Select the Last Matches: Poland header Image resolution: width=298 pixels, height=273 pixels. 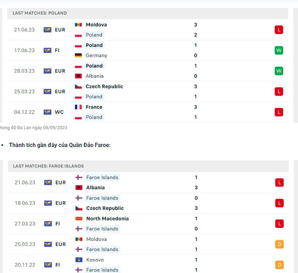pyautogui.click(x=39, y=13)
